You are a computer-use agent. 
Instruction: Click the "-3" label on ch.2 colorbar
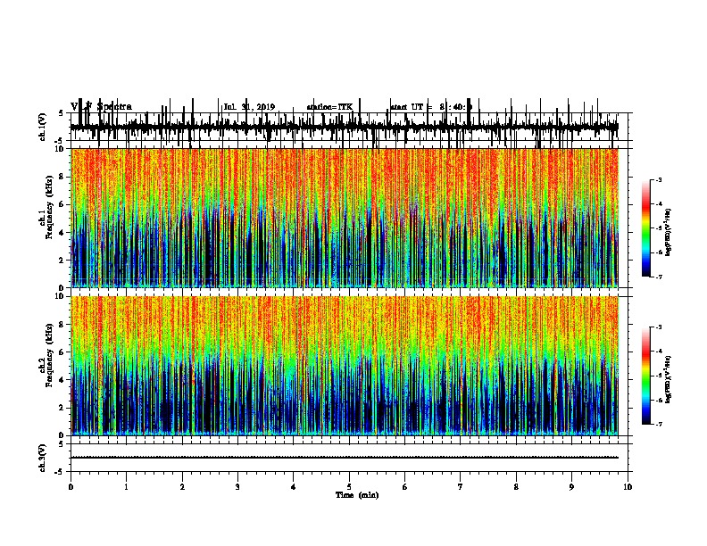tap(659, 327)
